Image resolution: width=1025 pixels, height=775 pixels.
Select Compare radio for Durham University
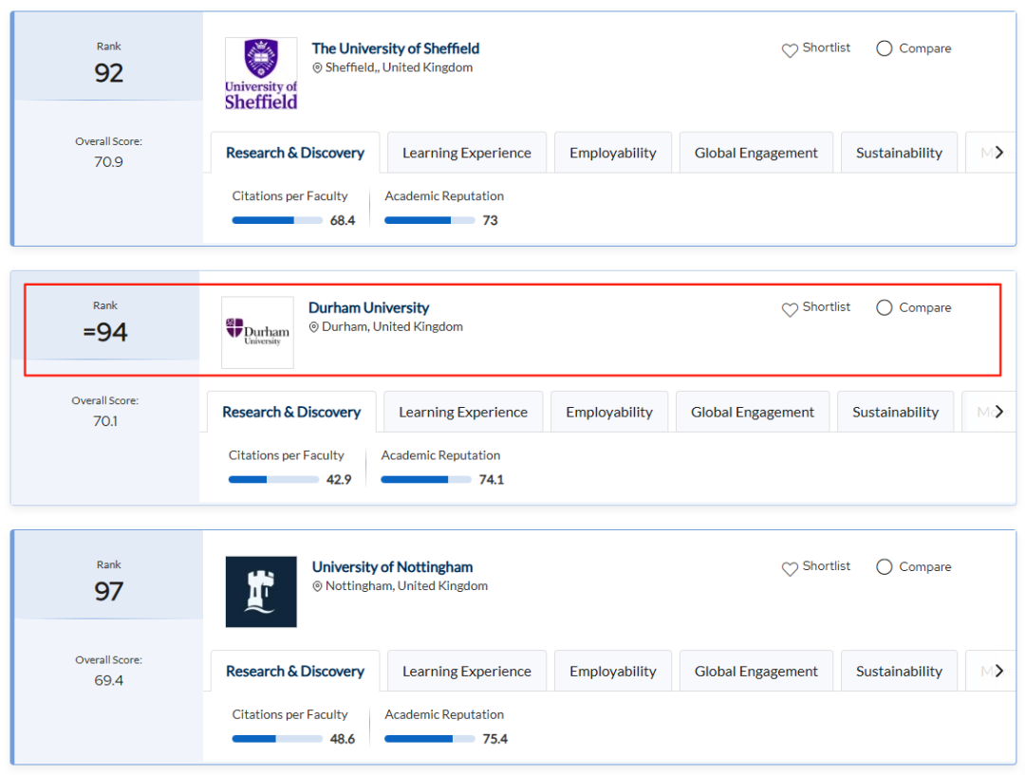click(x=884, y=307)
